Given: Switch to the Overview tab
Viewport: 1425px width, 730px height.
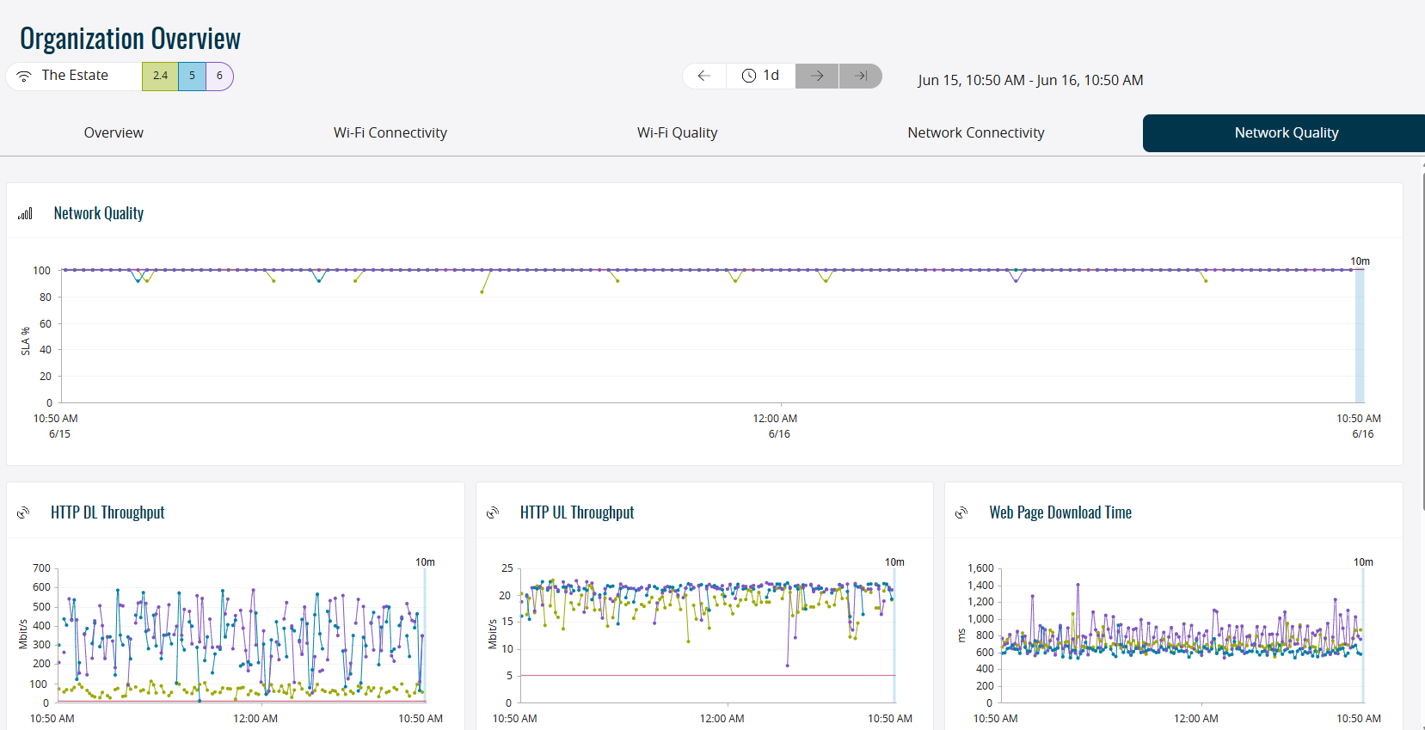Looking at the screenshot, I should coord(114,132).
